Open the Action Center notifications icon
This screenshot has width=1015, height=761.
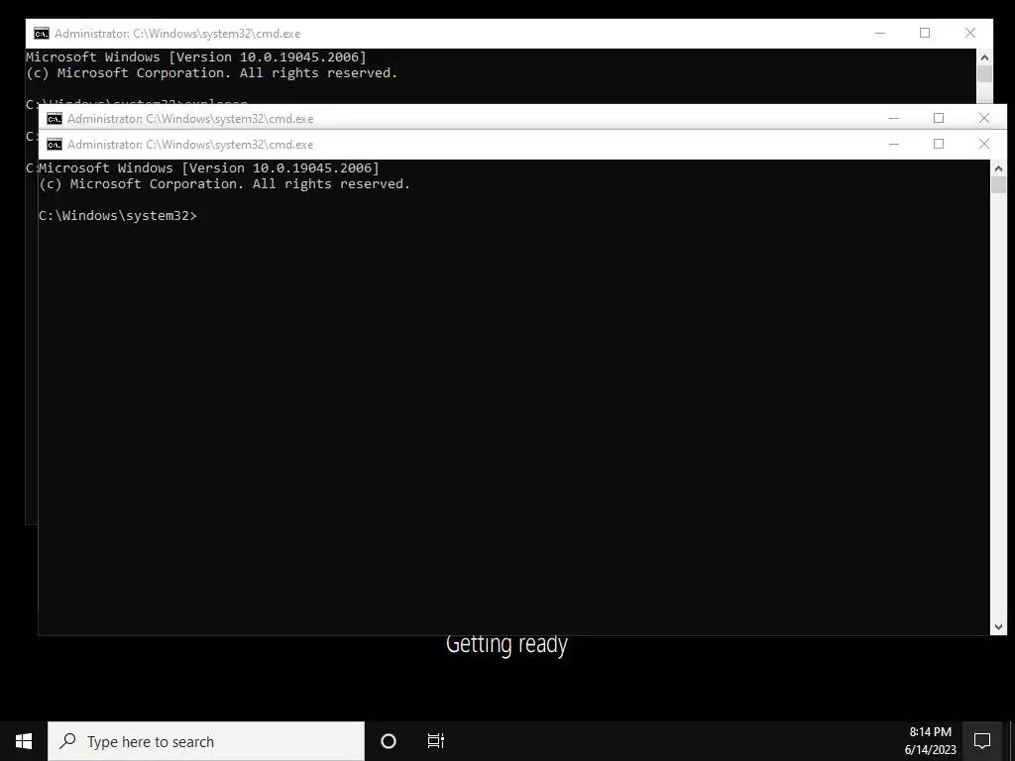click(x=982, y=741)
